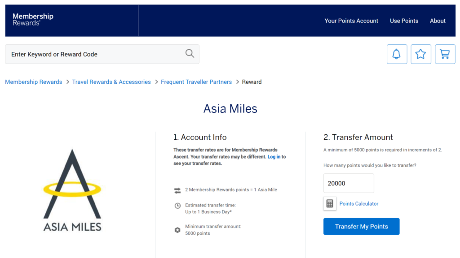Open the Use Points menu
This screenshot has width=460, height=258.
[x=404, y=21]
